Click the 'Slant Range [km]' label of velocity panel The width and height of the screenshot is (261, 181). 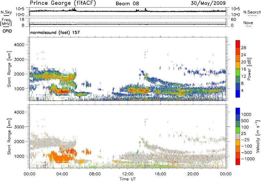point(9,137)
